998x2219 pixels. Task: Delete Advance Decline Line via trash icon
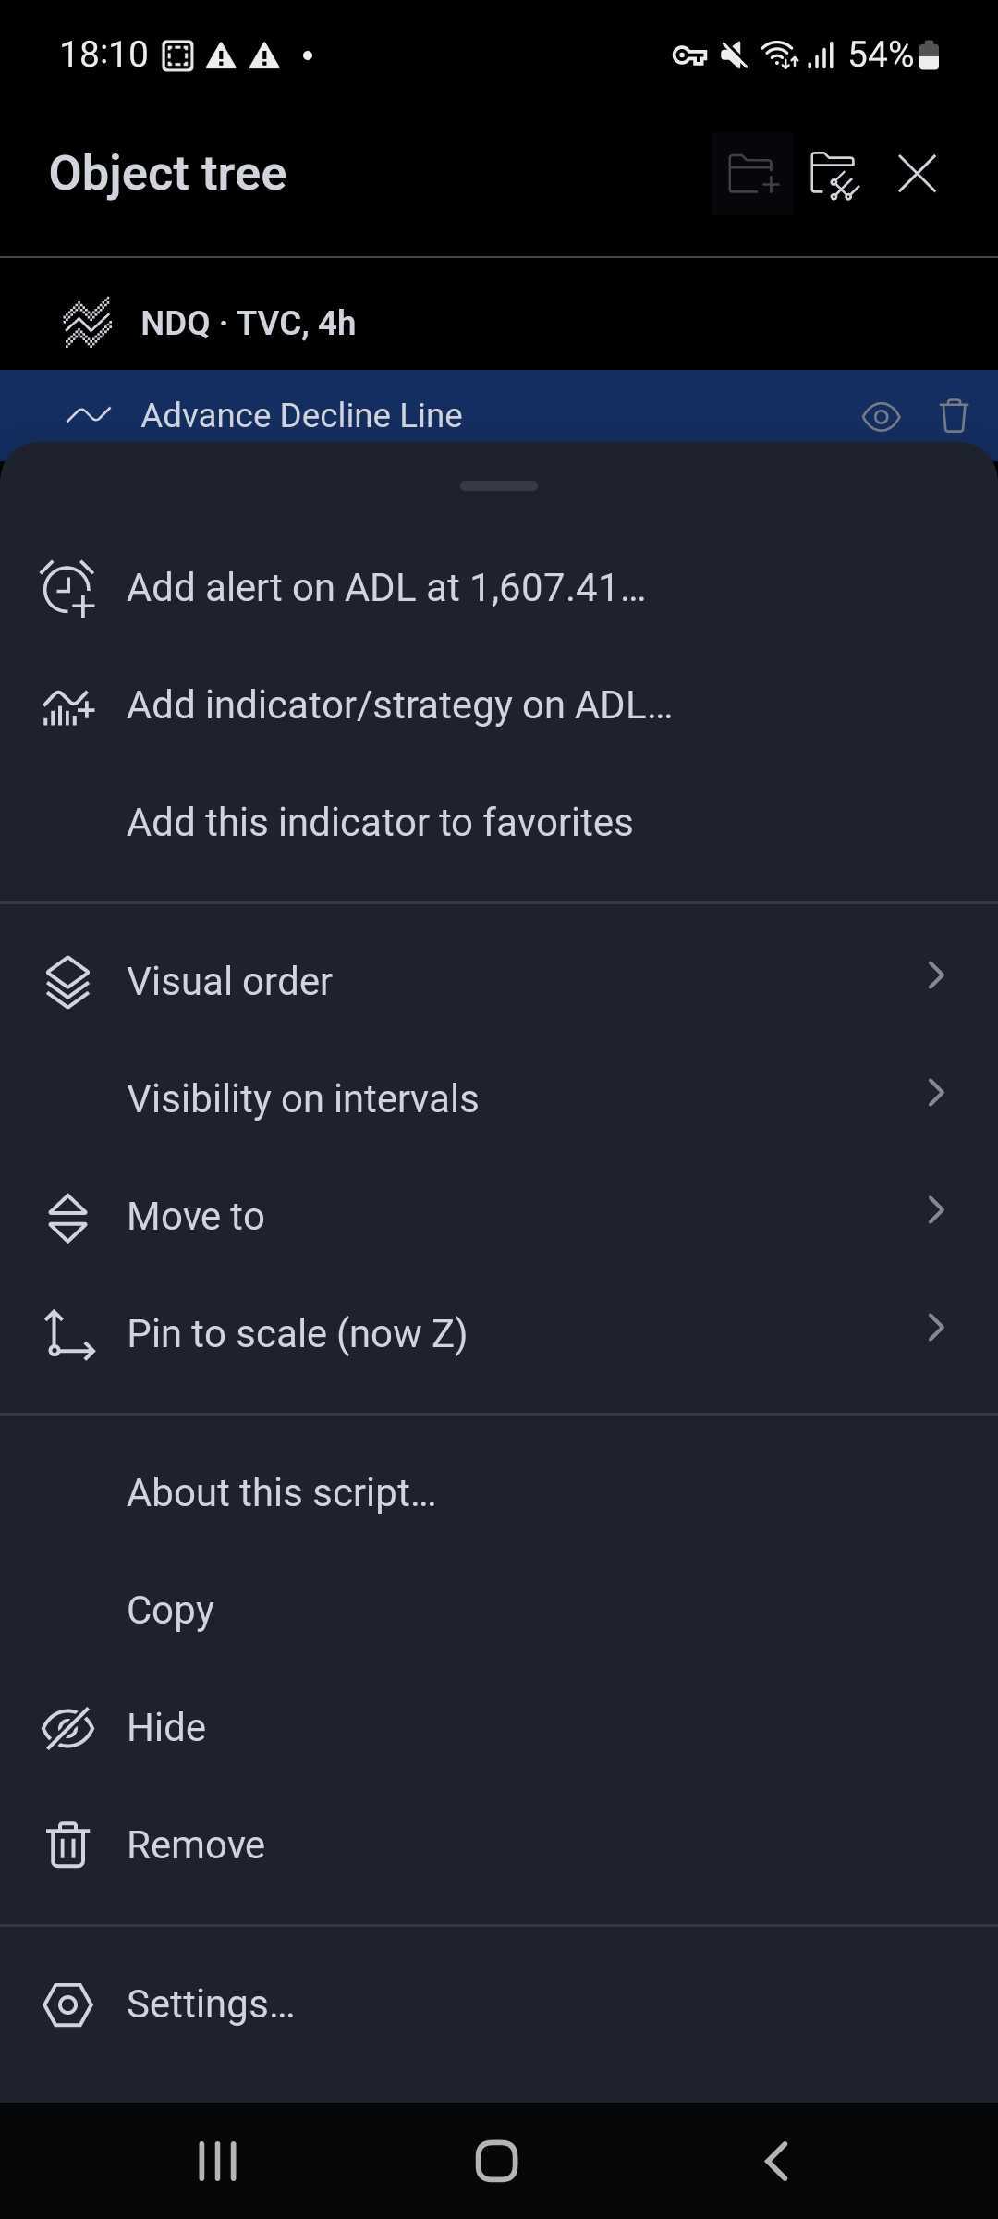[x=954, y=416]
